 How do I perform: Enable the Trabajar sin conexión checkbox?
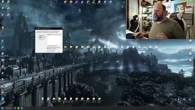pyautogui.click(x=48, y=46)
